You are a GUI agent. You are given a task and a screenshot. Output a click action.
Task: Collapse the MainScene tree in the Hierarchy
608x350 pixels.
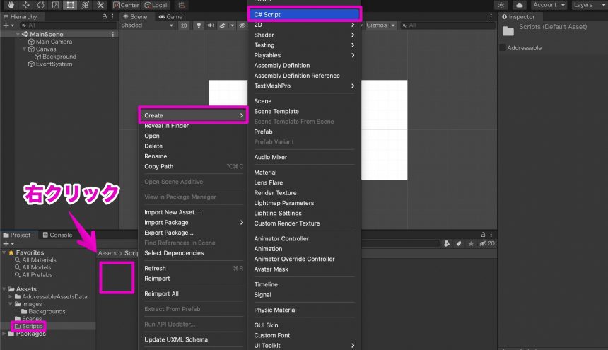tap(18, 34)
